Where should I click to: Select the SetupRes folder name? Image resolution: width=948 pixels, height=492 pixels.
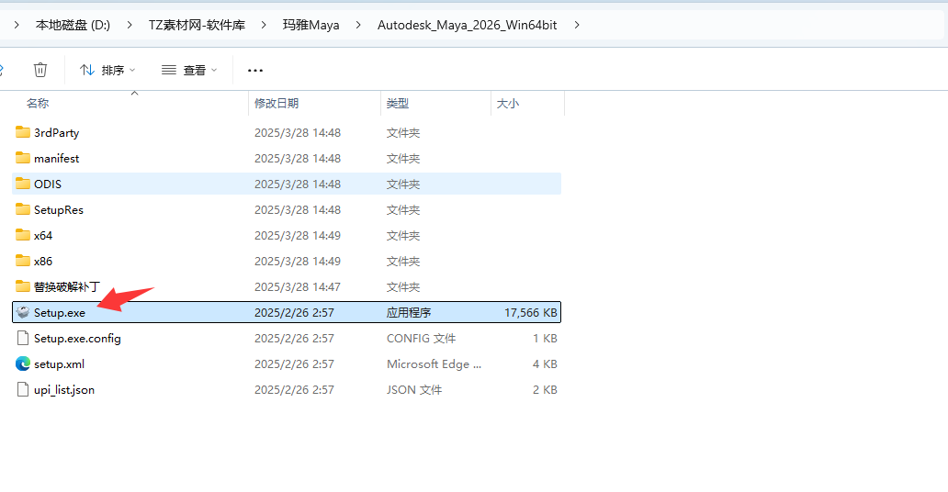pyautogui.click(x=59, y=209)
